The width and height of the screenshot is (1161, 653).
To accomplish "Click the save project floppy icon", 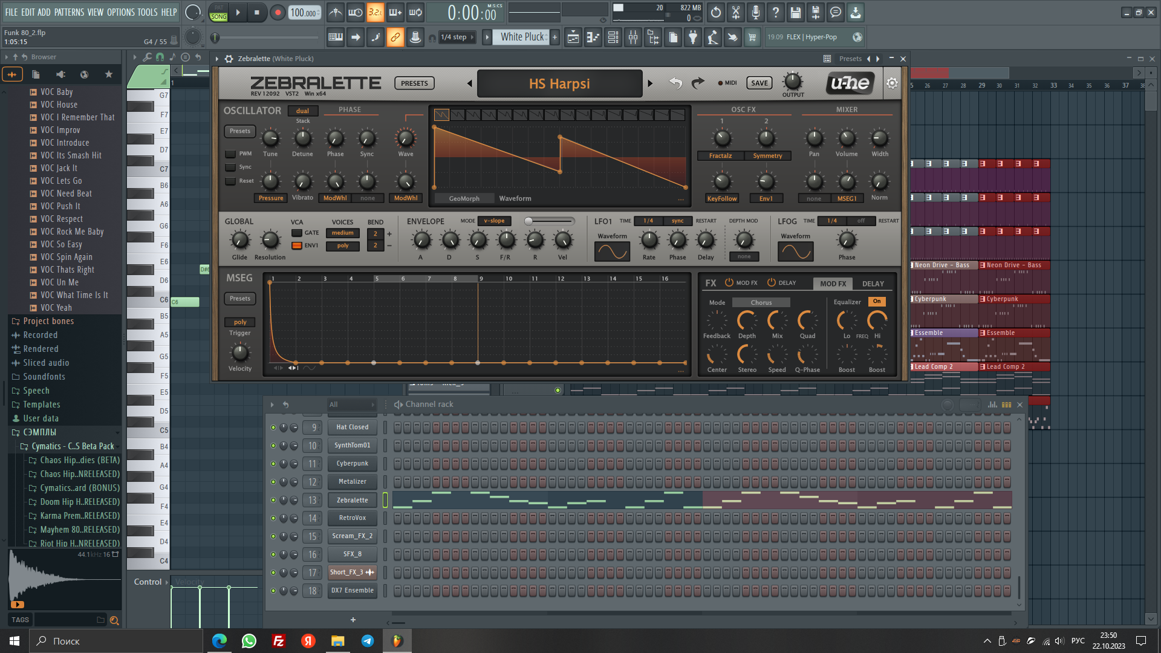I will point(796,13).
